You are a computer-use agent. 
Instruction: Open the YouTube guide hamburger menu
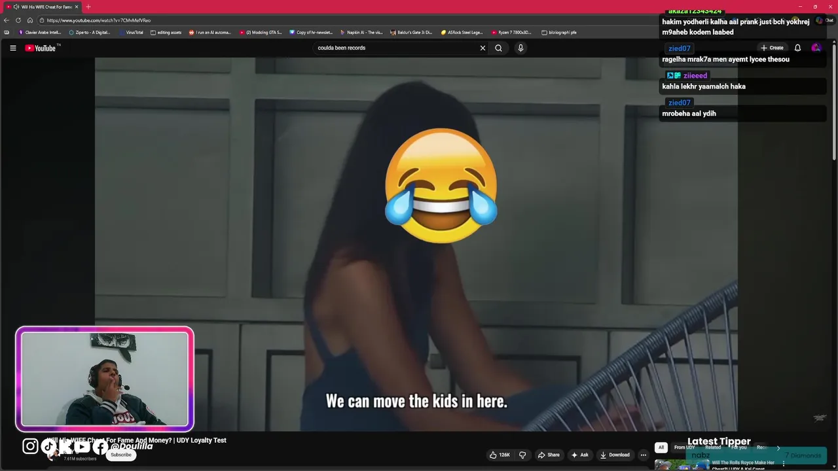(x=12, y=48)
